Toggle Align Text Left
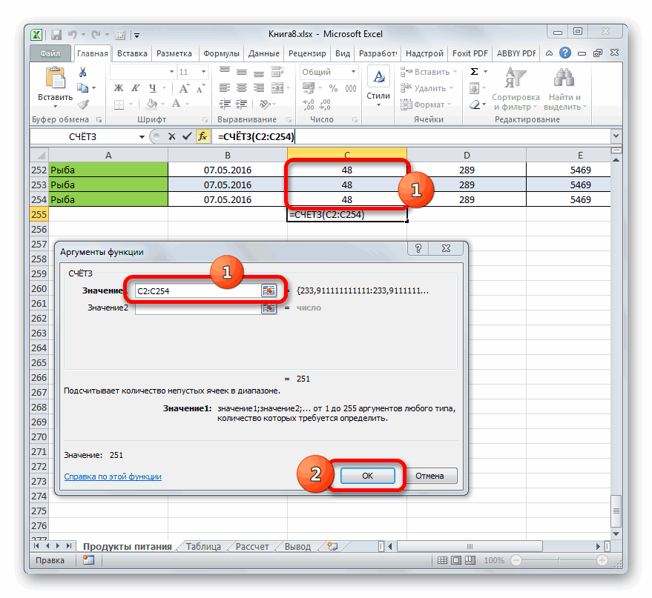 coord(225,88)
